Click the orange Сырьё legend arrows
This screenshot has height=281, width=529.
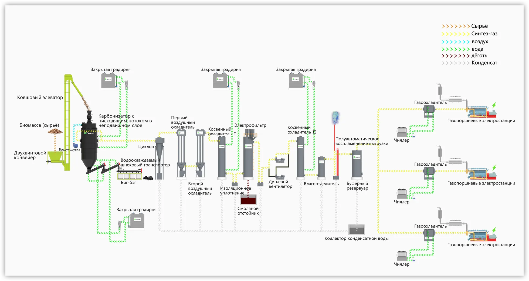(456, 26)
